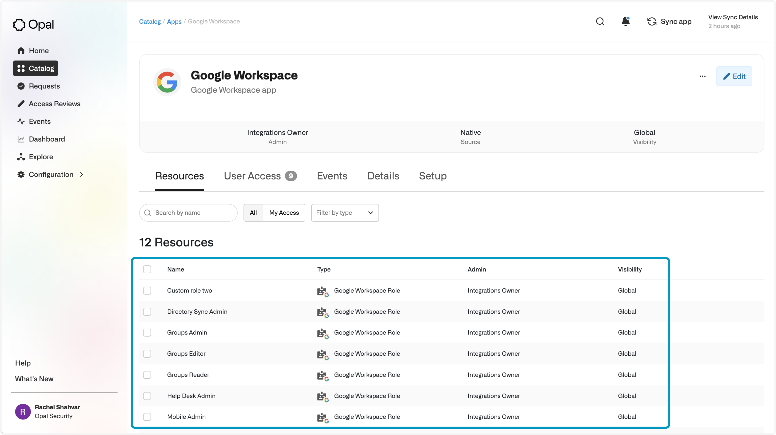Open What's New
Screen dimensions: 776x435
(34, 379)
